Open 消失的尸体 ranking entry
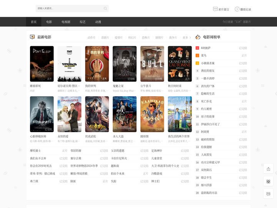The image size is (277, 208). (x=208, y=86)
